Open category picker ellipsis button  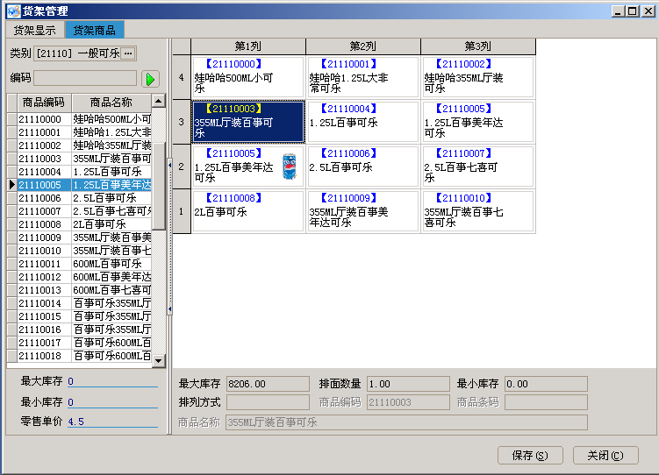[129, 53]
